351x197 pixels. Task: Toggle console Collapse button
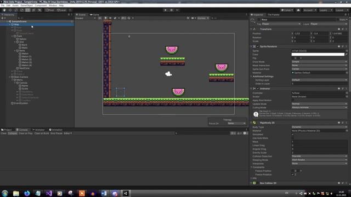coord(13,134)
